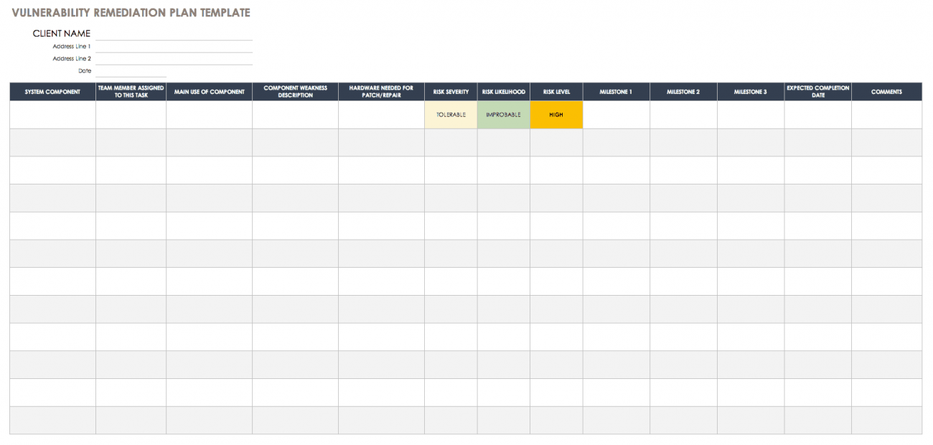Viewport: 933px width, 445px height.
Task: Open the Tolerable risk severity cell
Action: (451, 115)
